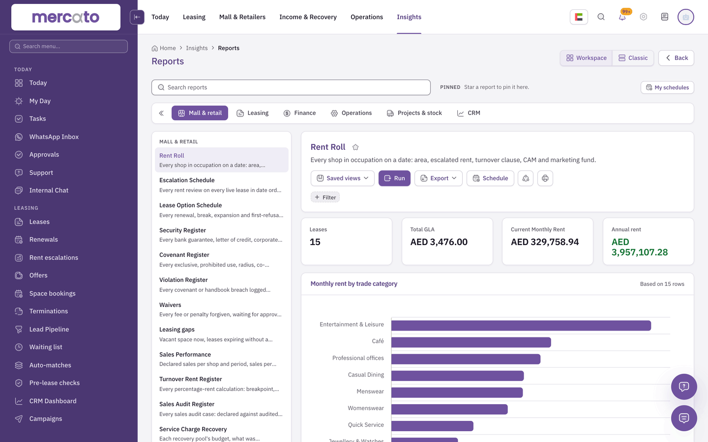Switch to Classic view

[x=633, y=58]
